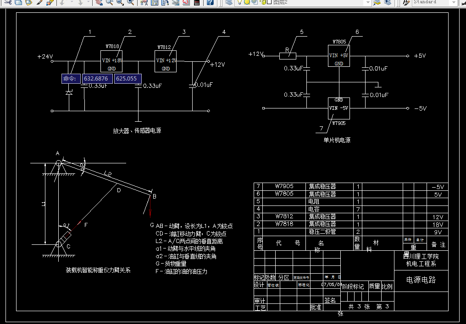
Task: Open the DesignCenter icon
Action: tap(155, 2)
